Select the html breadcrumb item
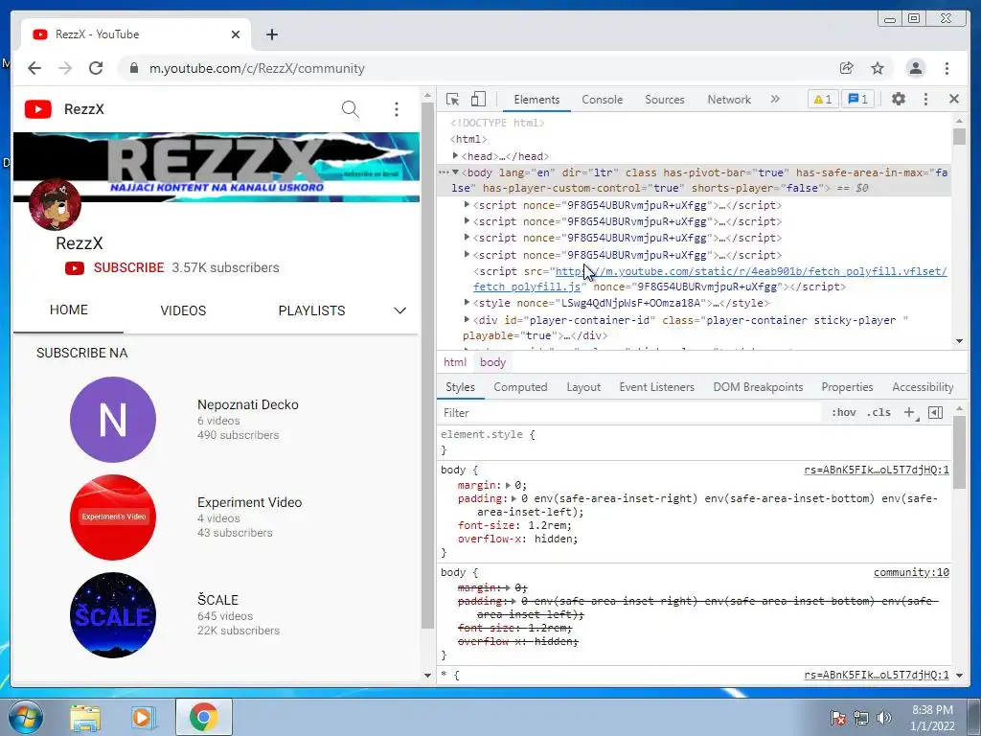 455,361
